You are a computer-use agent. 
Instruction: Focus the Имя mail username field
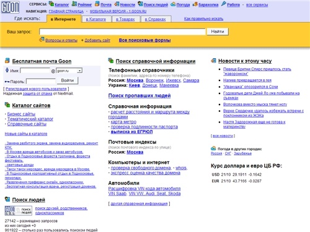(x=35, y=71)
